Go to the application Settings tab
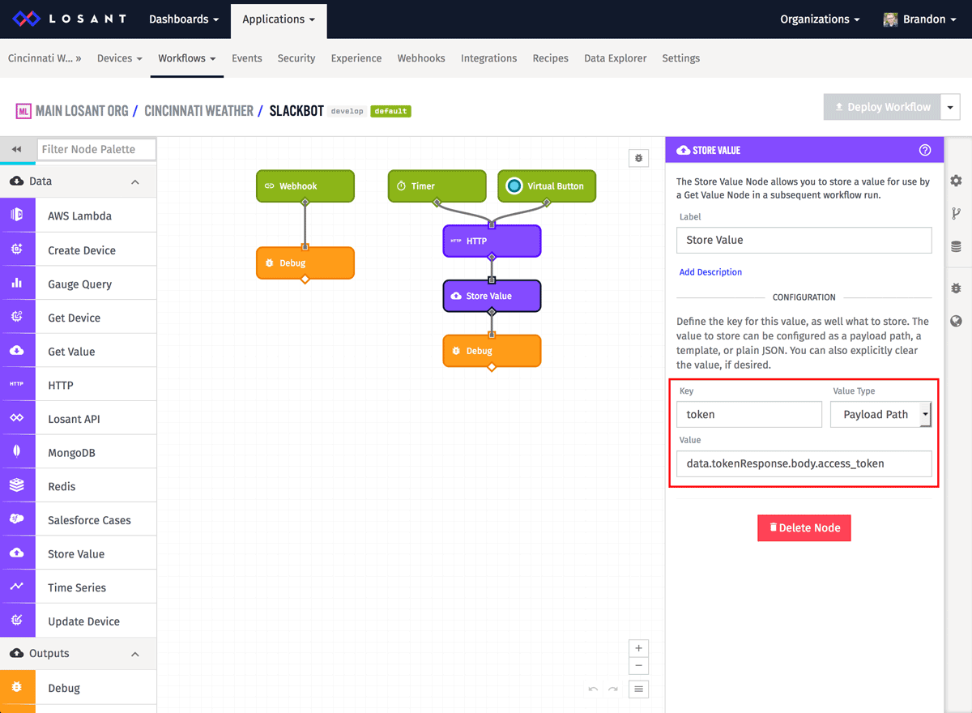Screen dimensions: 972x713 tap(681, 58)
